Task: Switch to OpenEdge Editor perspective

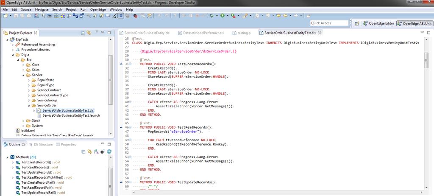Action: [x=378, y=23]
